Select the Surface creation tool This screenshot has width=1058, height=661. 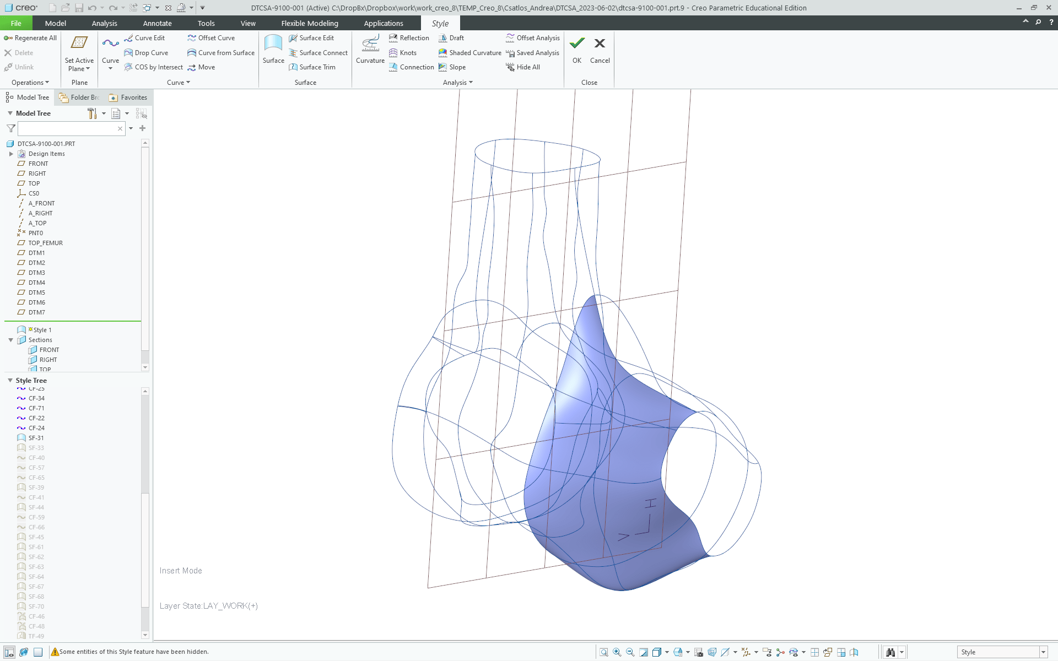(x=273, y=44)
